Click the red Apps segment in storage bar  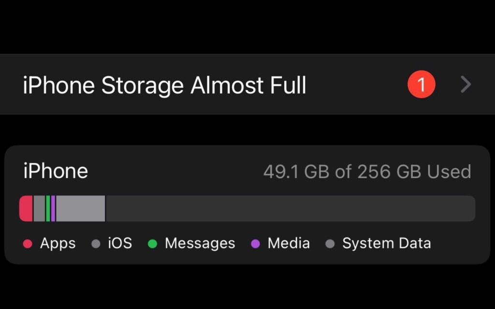tap(26, 209)
